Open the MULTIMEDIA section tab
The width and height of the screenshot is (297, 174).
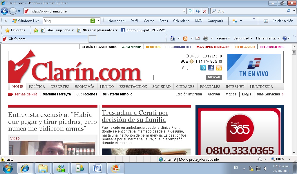(261, 86)
